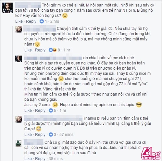Click the like icon beside count 3
This screenshot has width=162, height=161.
(51, 134)
